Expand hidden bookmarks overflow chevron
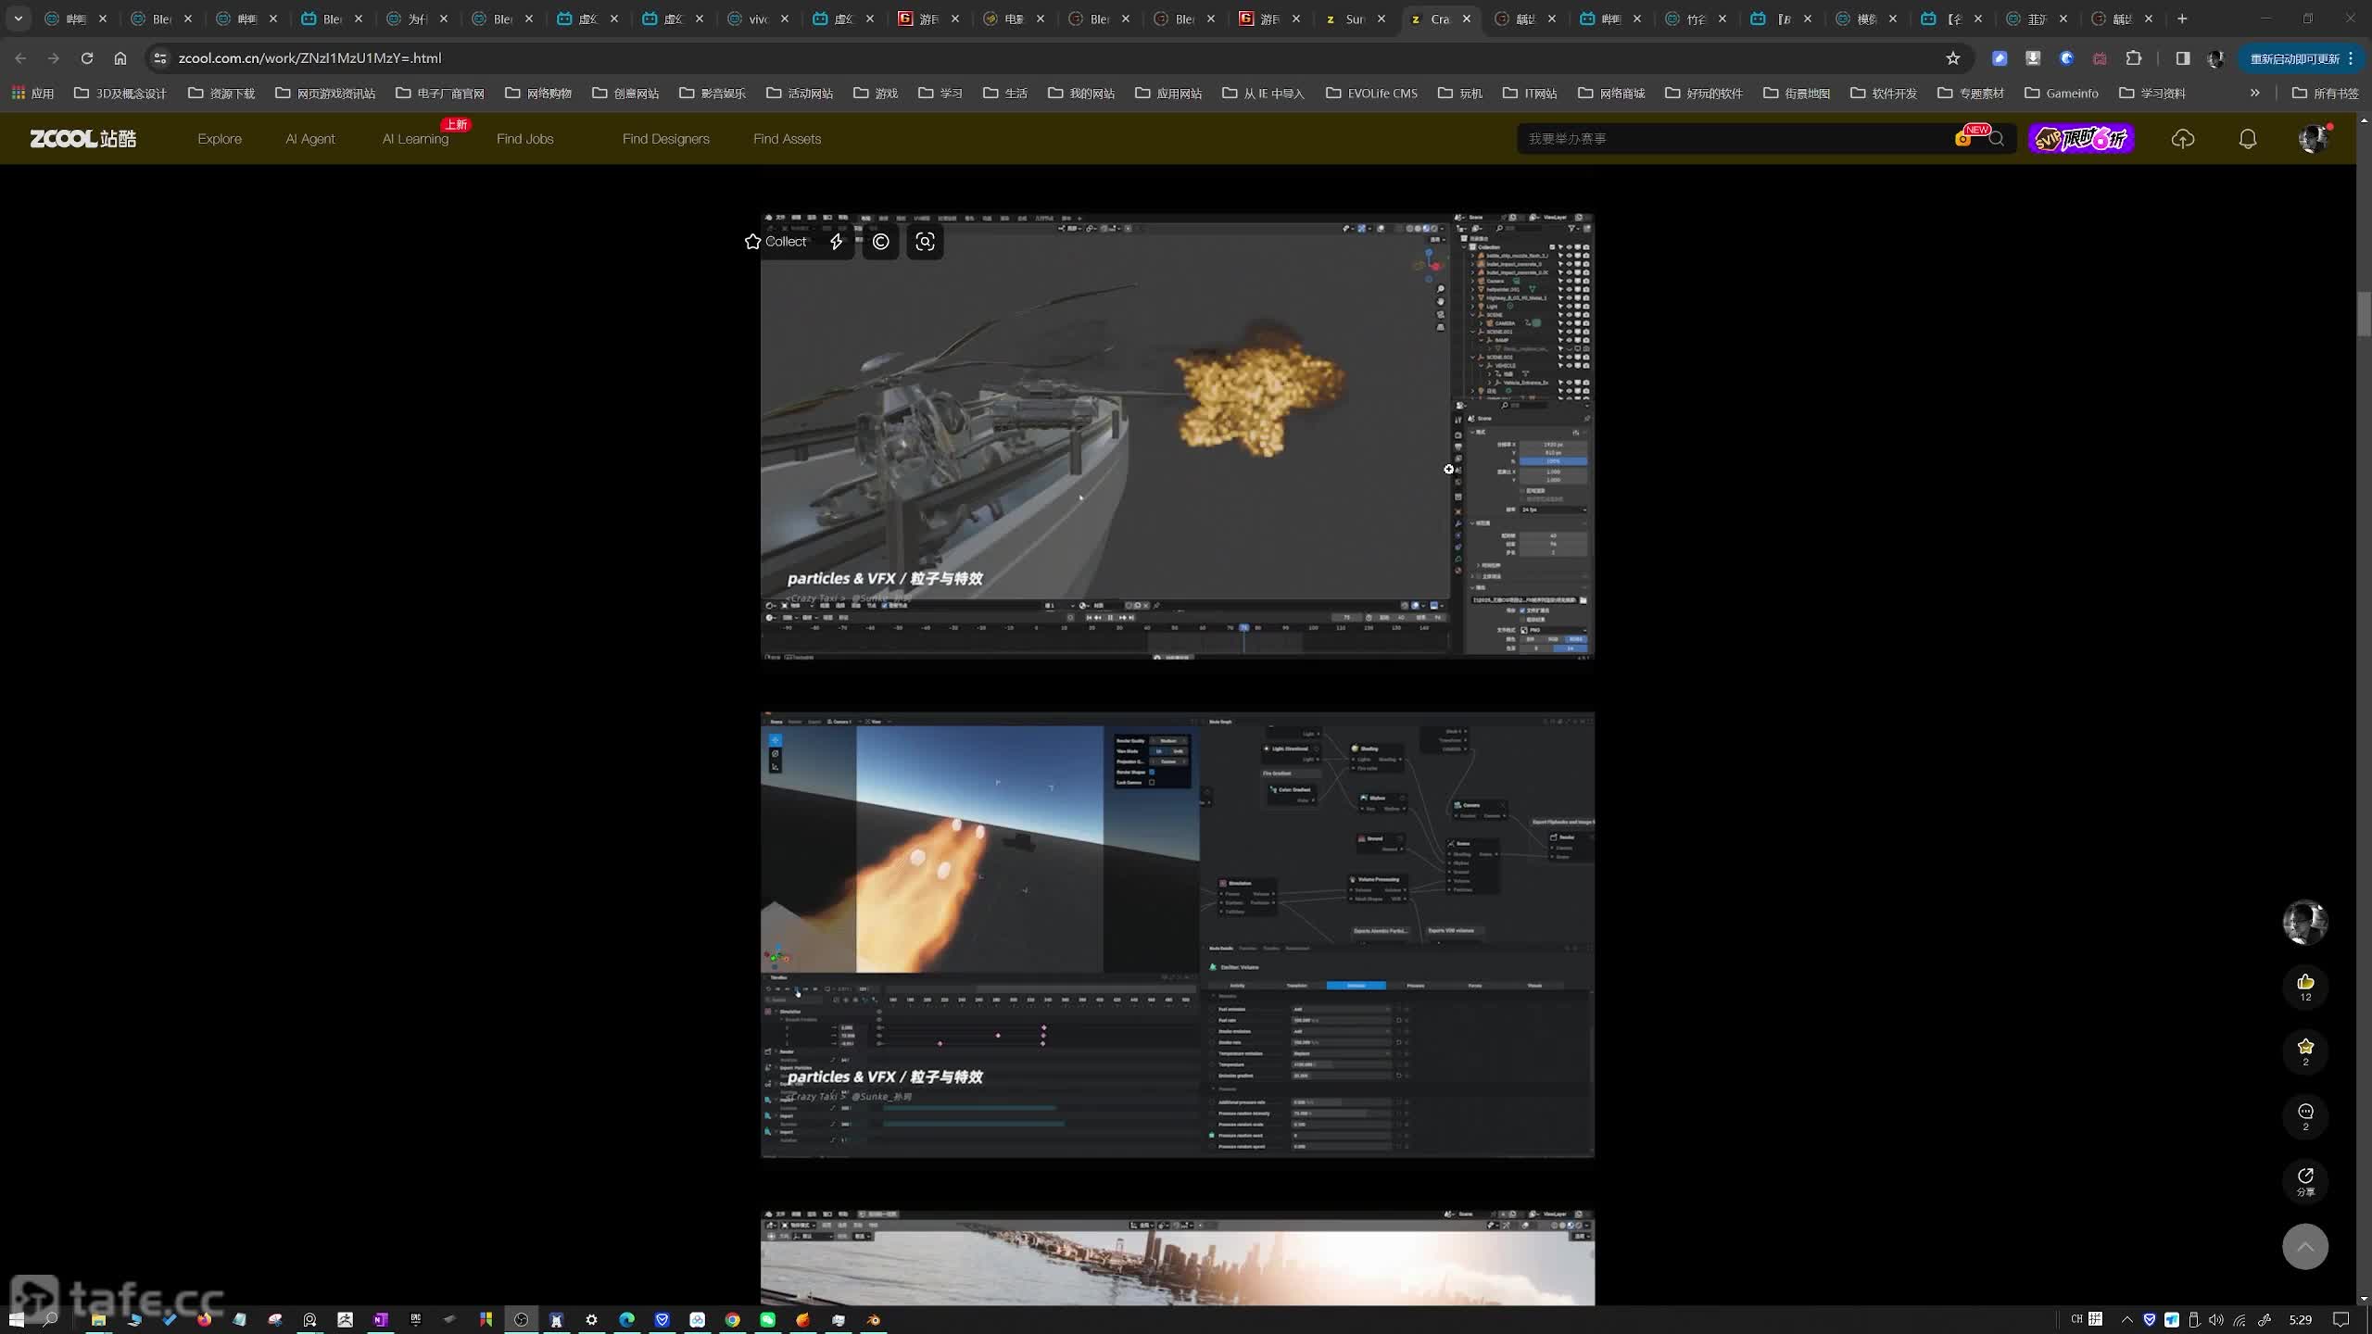The height and width of the screenshot is (1334, 2372). coord(2254,93)
